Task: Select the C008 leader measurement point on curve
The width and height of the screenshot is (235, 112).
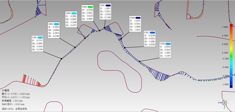Action: (140, 62)
